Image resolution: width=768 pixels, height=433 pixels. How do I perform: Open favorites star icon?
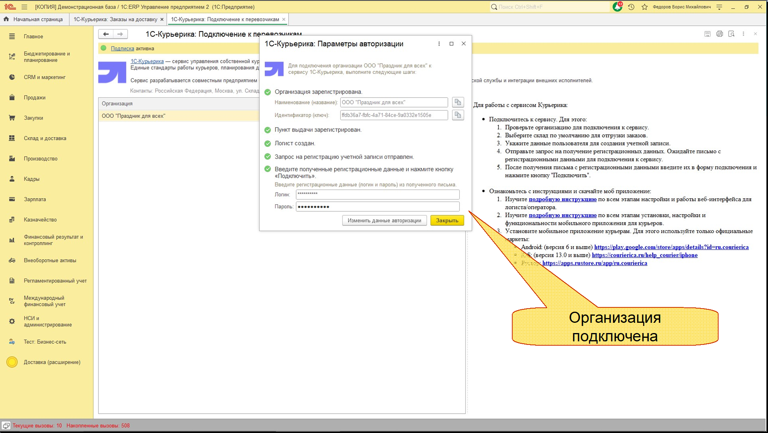[x=645, y=7]
